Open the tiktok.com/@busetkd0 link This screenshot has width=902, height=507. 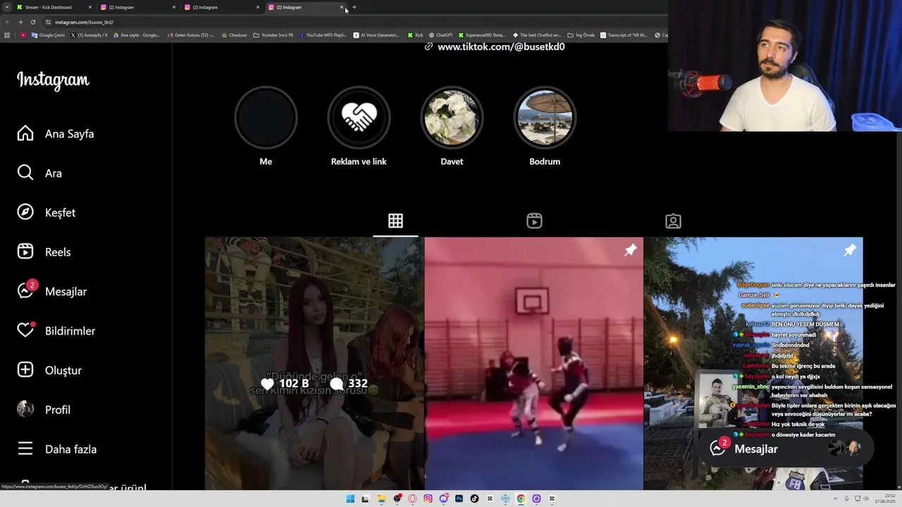point(501,46)
